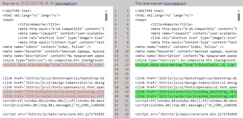Click line number 13 in the left gutter column
This screenshot has height=118, width=243.
point(115,65)
